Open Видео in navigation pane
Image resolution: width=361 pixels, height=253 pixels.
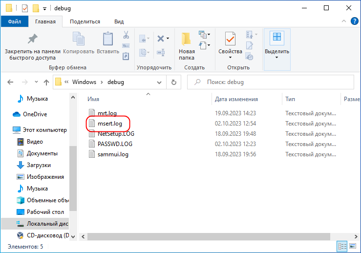point(35,142)
